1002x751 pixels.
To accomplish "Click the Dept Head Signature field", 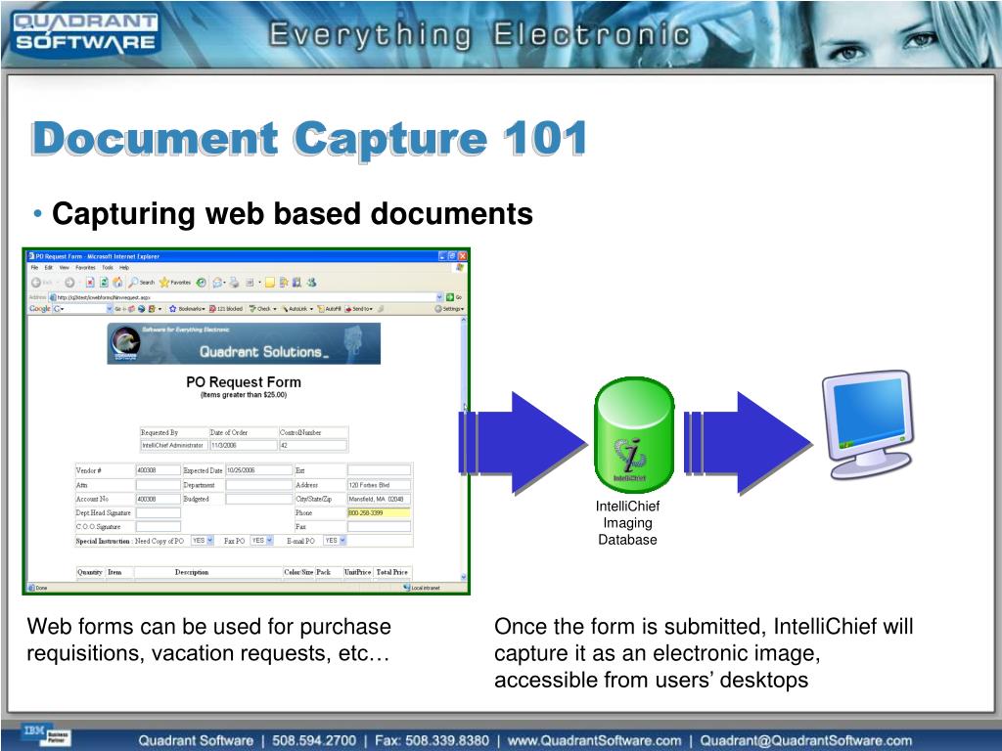I will point(158,512).
